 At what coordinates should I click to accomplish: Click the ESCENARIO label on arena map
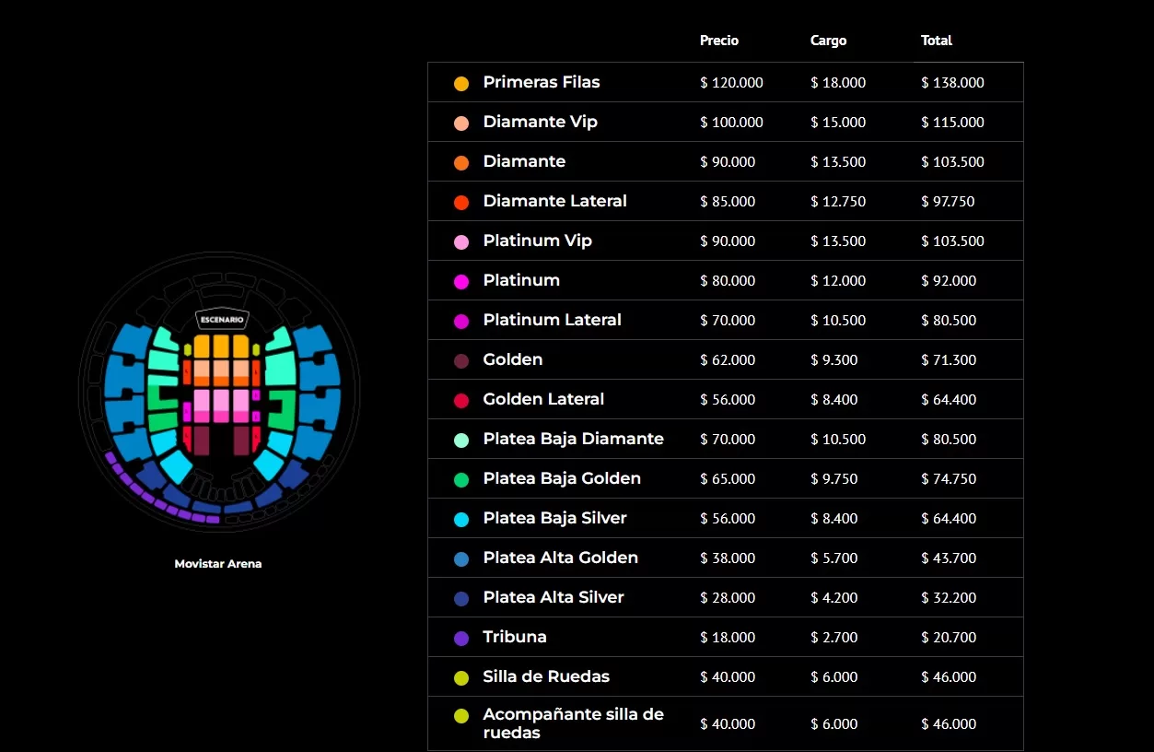222,319
